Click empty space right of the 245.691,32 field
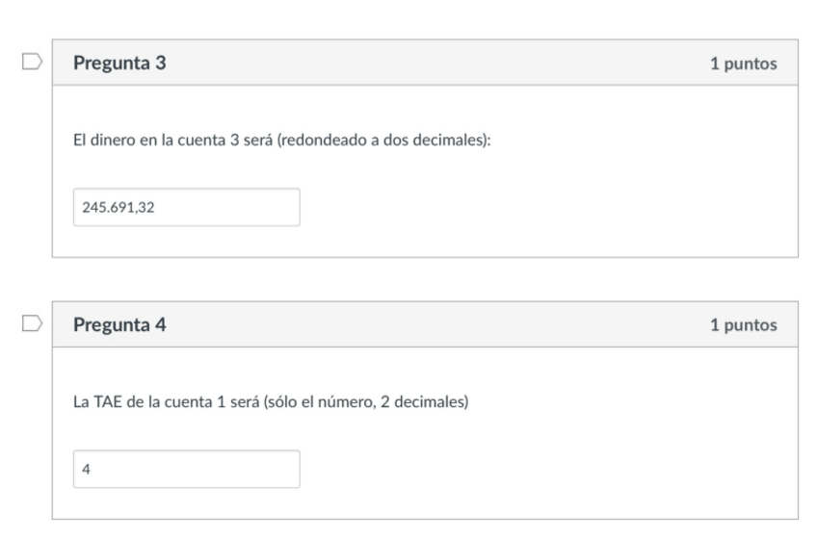The height and width of the screenshot is (539, 817). tap(540, 207)
